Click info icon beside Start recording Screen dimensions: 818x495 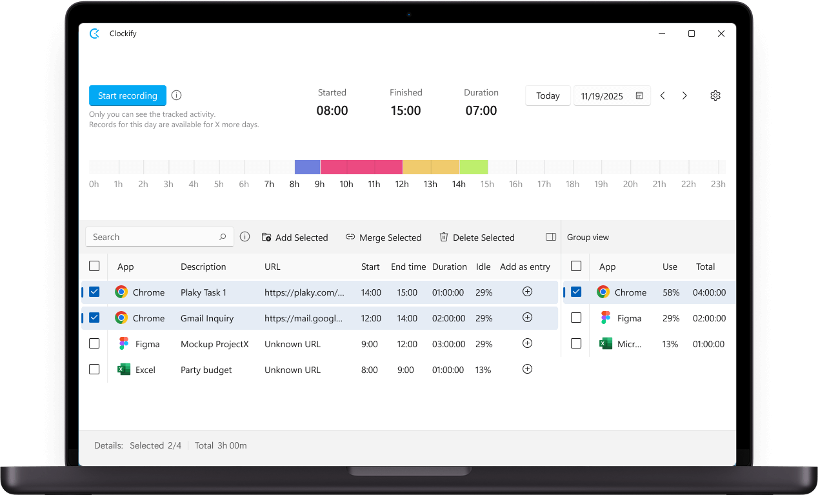point(177,96)
